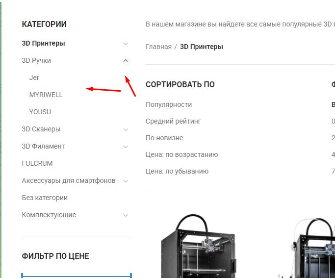Sort products by Популярности

[x=169, y=104]
